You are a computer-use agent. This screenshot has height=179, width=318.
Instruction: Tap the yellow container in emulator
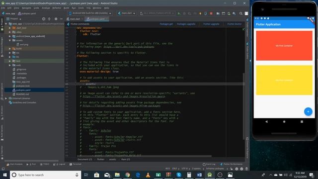[284, 80]
